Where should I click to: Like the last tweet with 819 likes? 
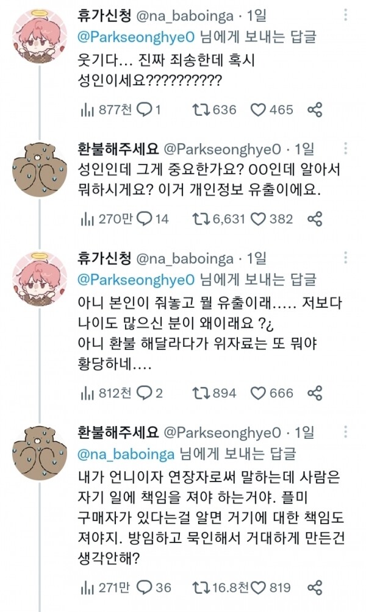click(x=259, y=588)
